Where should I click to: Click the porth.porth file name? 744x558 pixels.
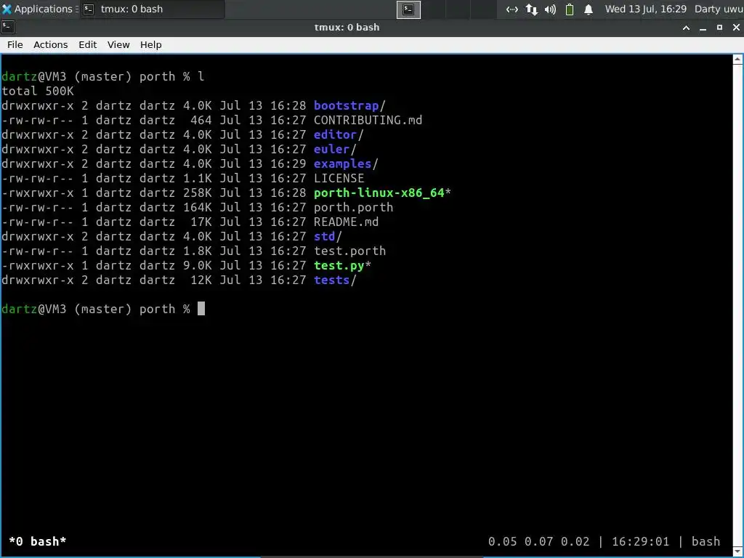(x=354, y=207)
